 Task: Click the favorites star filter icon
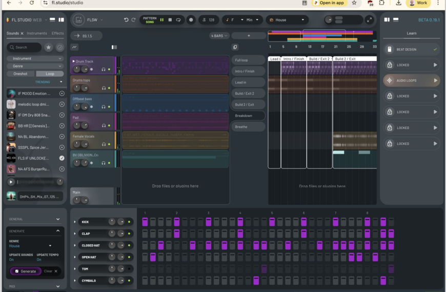click(x=49, y=48)
